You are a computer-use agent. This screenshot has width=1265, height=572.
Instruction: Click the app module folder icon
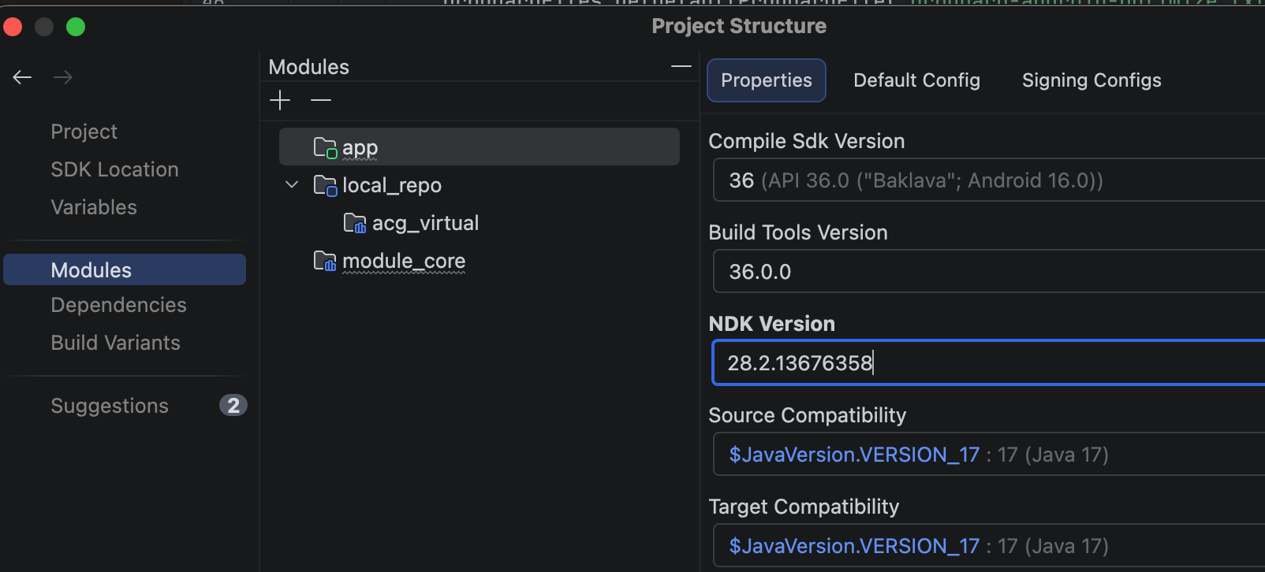[x=326, y=147]
